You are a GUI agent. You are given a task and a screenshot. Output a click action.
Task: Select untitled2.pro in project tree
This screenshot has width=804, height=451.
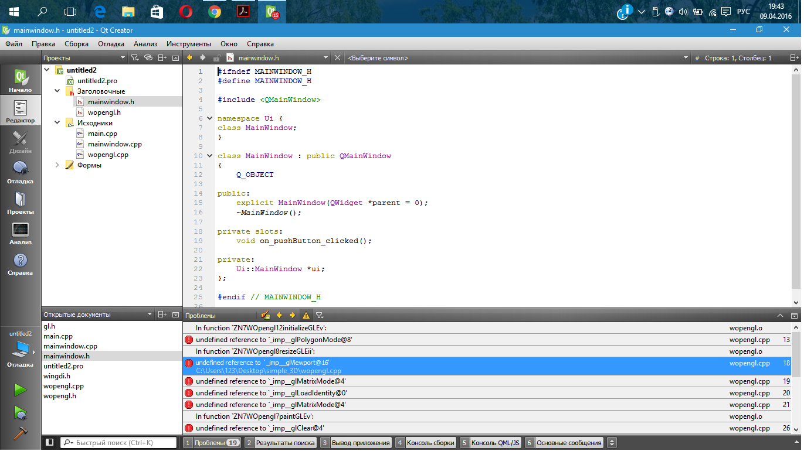pyautogui.click(x=97, y=80)
